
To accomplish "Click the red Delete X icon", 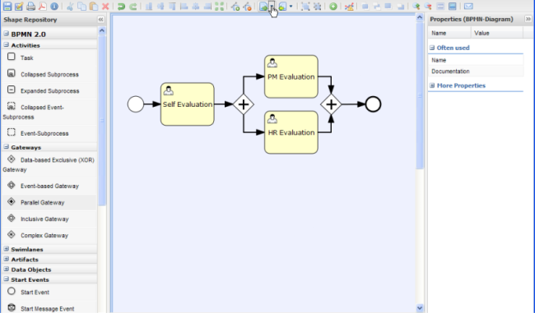I will [x=105, y=6].
